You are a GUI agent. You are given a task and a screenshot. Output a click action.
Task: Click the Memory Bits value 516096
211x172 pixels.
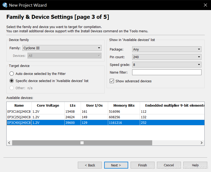(114, 111)
